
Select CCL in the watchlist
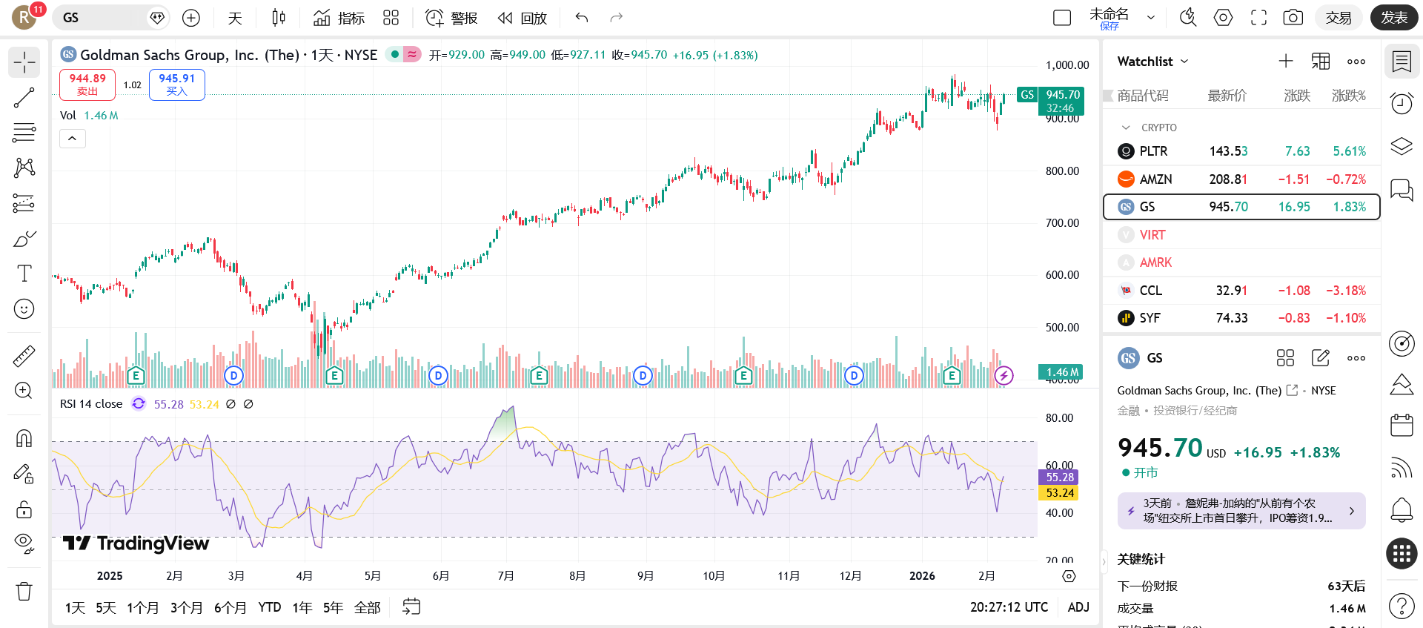1241,291
